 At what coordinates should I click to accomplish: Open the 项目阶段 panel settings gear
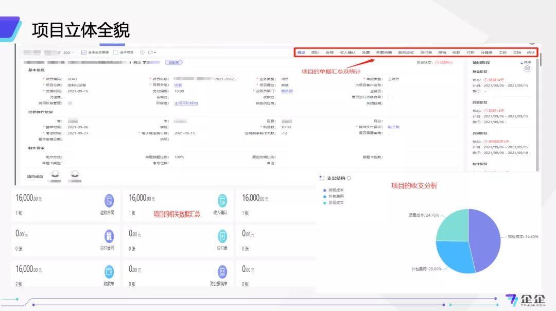tap(527, 68)
